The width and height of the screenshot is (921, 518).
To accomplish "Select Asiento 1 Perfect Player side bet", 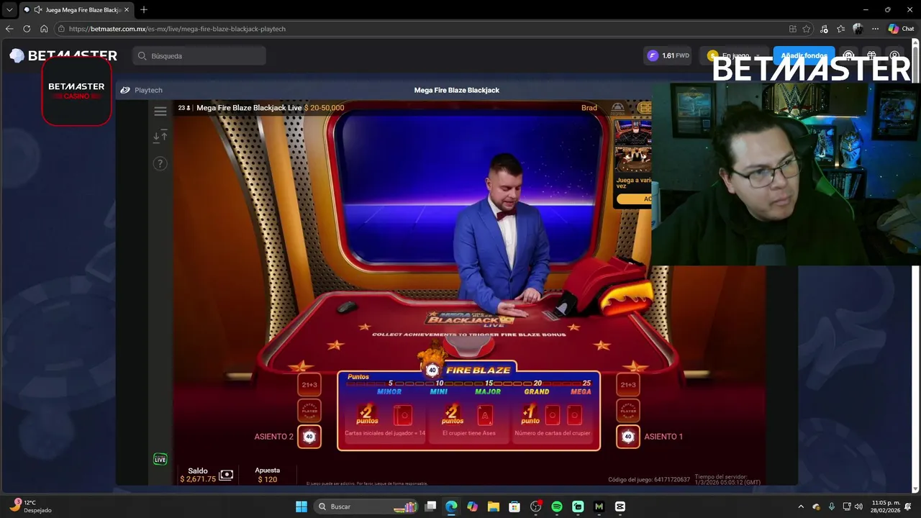I will [x=628, y=411].
